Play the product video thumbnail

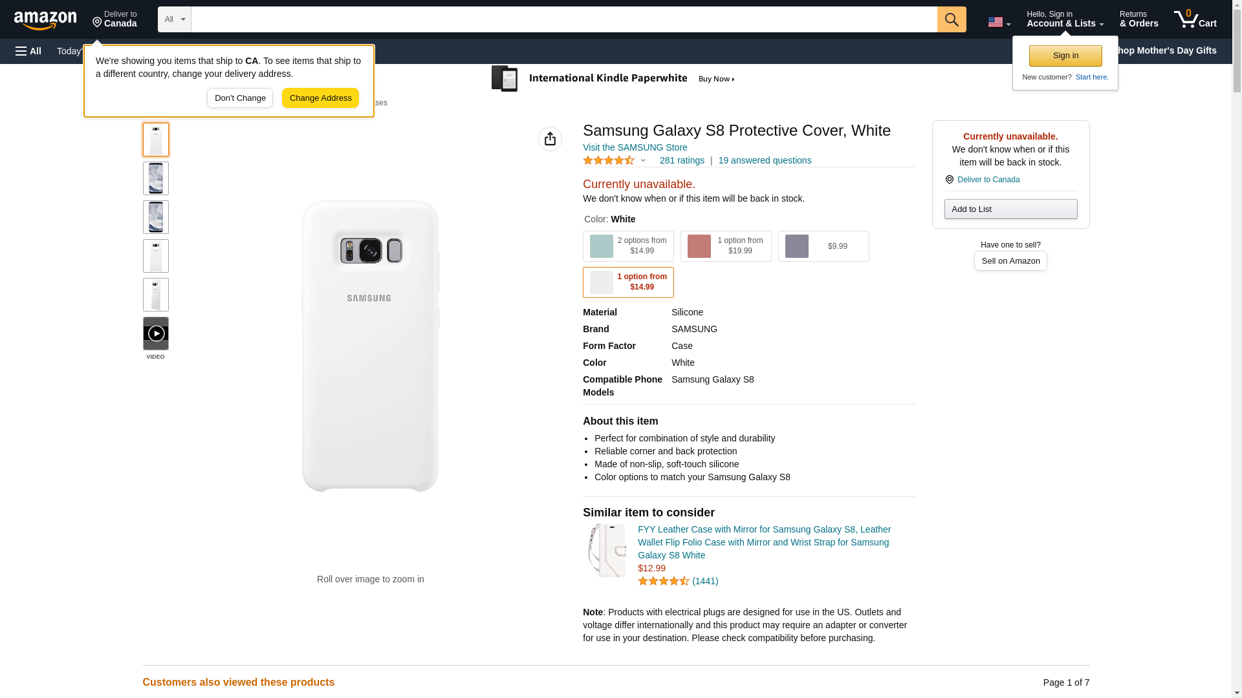155,333
